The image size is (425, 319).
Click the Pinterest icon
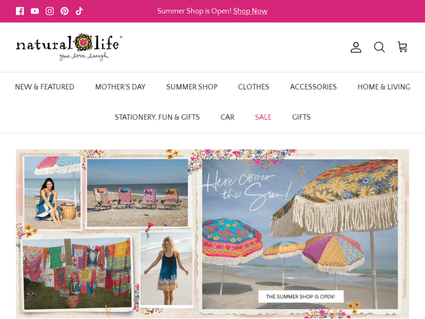65,11
